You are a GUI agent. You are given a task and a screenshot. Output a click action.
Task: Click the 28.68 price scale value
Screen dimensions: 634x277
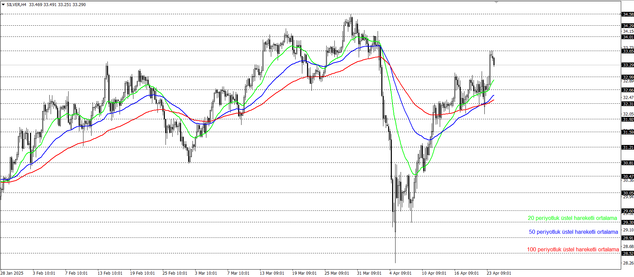point(628,246)
